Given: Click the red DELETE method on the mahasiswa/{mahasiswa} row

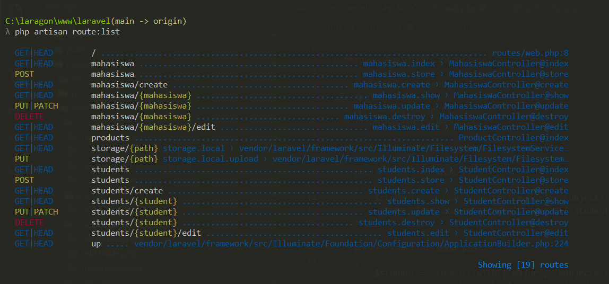Looking at the screenshot, I should pyautogui.click(x=29, y=117).
